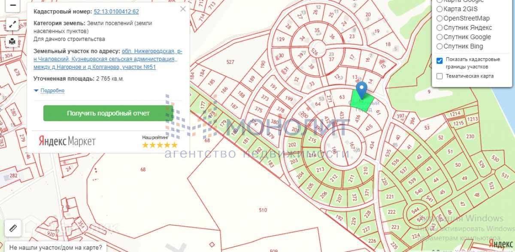The width and height of the screenshot is (515, 252).
Task: Click parcel 436 inside the ring
Action: (x=357, y=118)
